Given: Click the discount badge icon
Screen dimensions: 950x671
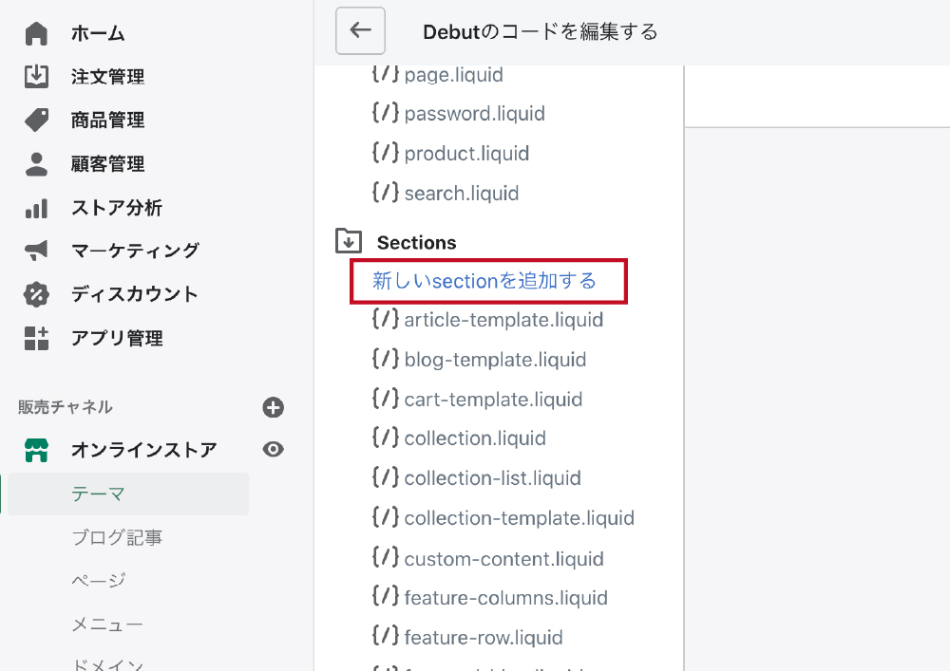Looking at the screenshot, I should tap(36, 294).
